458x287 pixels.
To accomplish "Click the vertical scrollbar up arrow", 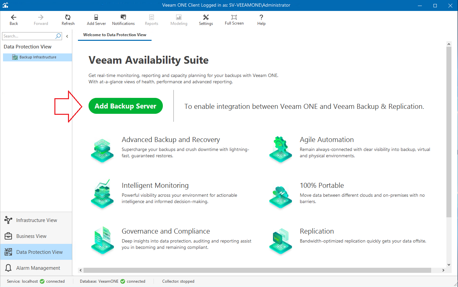I will point(449,44).
